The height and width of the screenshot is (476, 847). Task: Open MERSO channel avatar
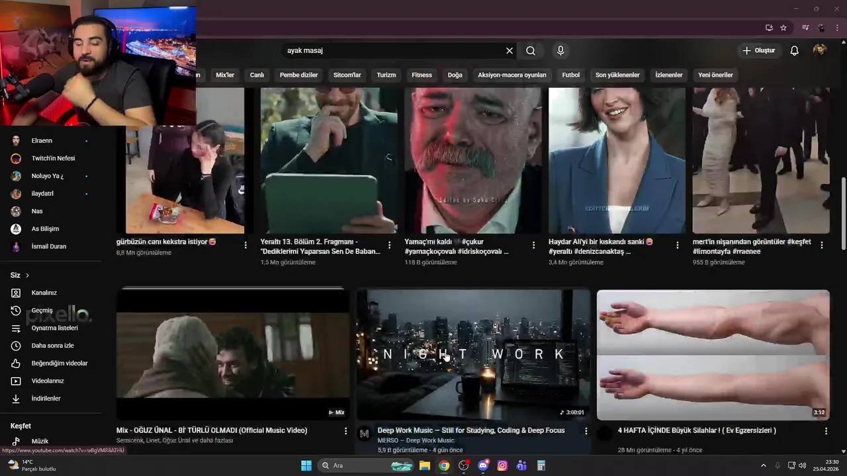364,434
